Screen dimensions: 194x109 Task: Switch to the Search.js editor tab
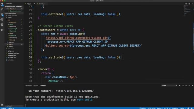click(42, 4)
